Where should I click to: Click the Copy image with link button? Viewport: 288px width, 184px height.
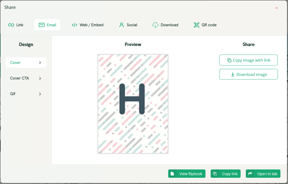click(248, 60)
